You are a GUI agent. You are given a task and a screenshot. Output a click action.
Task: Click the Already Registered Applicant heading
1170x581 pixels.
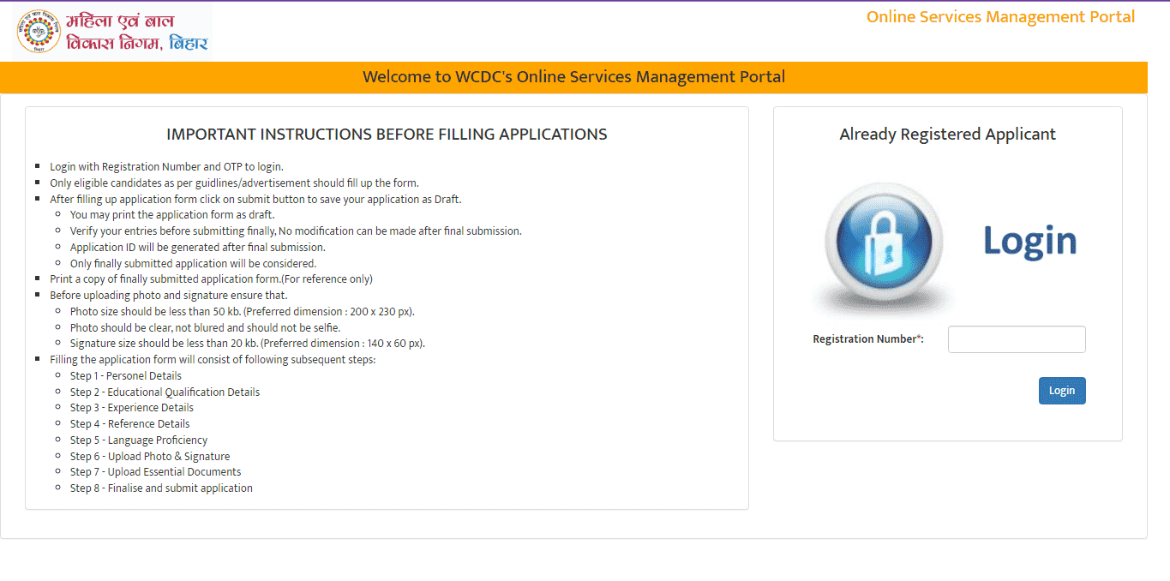coord(947,135)
